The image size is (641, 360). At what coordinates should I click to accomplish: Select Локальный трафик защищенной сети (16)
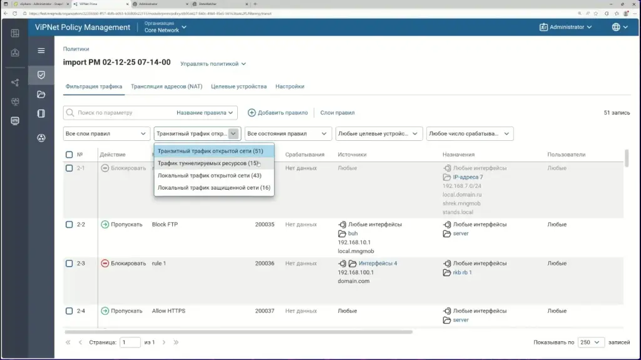(214, 188)
